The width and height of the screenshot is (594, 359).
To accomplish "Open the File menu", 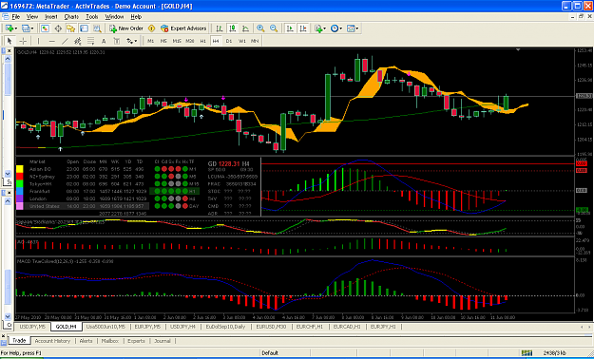I will [15, 17].
